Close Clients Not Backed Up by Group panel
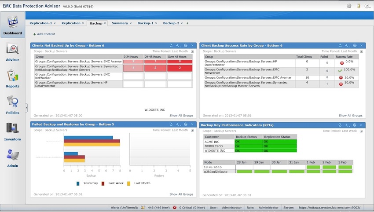Screen dimensions: 374x212 192,45
